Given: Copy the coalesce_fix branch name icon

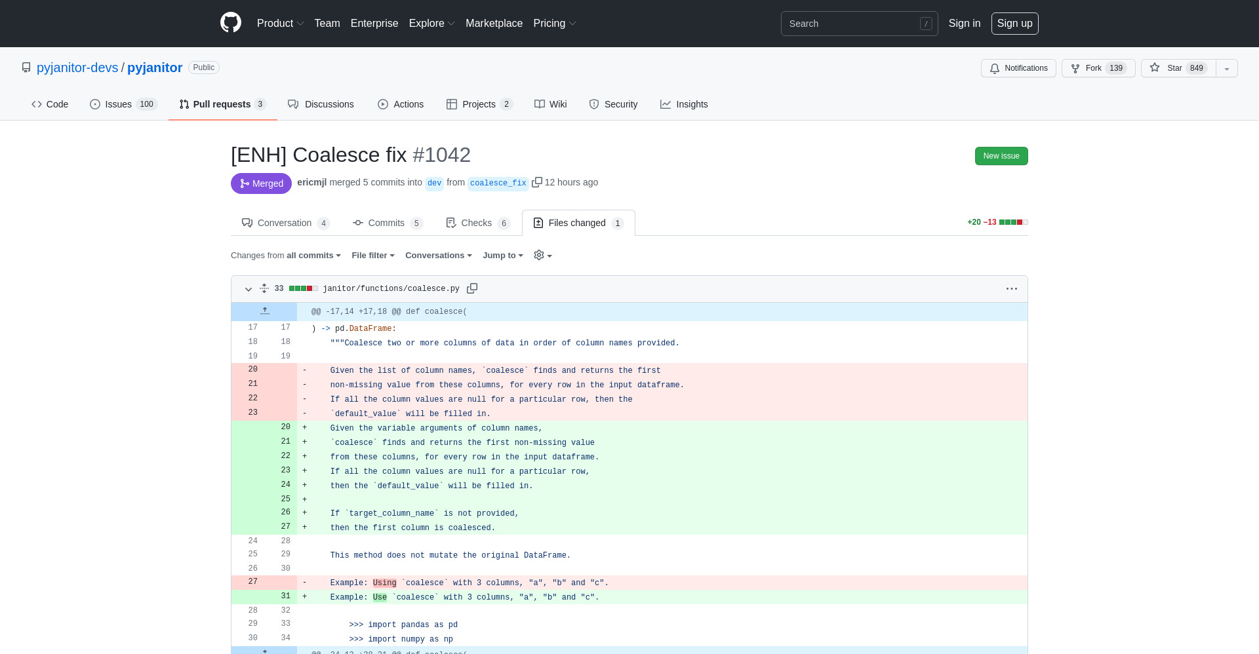Looking at the screenshot, I should pos(536,182).
